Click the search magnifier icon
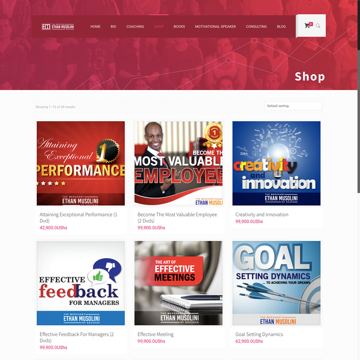The height and width of the screenshot is (360, 360). pos(318,26)
